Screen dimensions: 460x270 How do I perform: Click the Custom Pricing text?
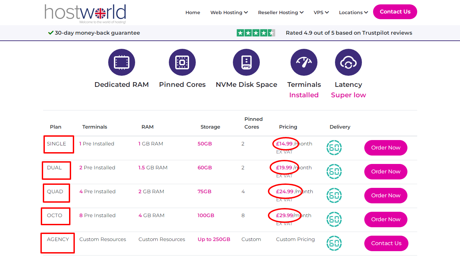point(295,239)
